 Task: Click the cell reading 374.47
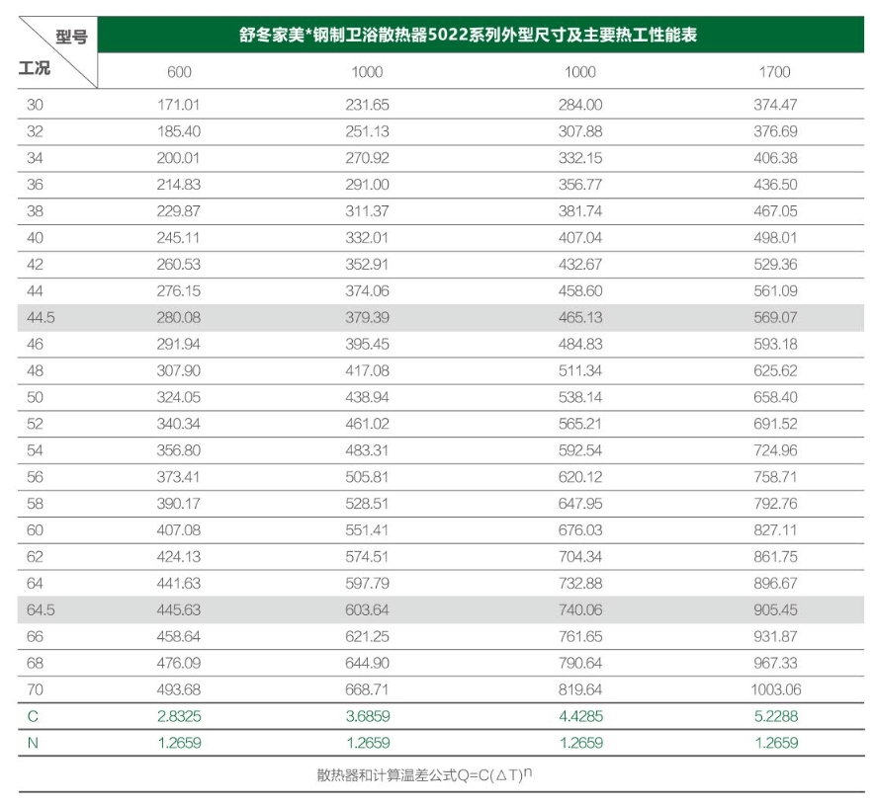point(775,105)
